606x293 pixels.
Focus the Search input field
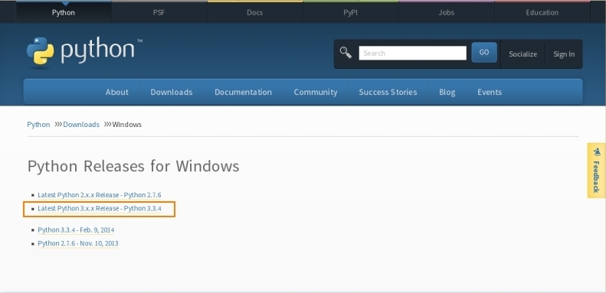(x=412, y=53)
